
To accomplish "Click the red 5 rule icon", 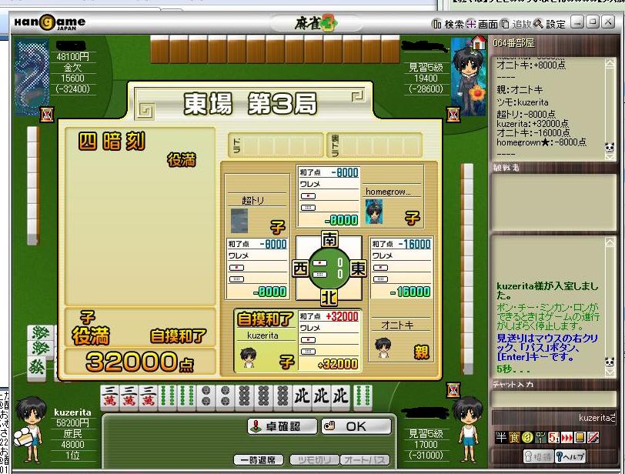I will (x=553, y=437).
